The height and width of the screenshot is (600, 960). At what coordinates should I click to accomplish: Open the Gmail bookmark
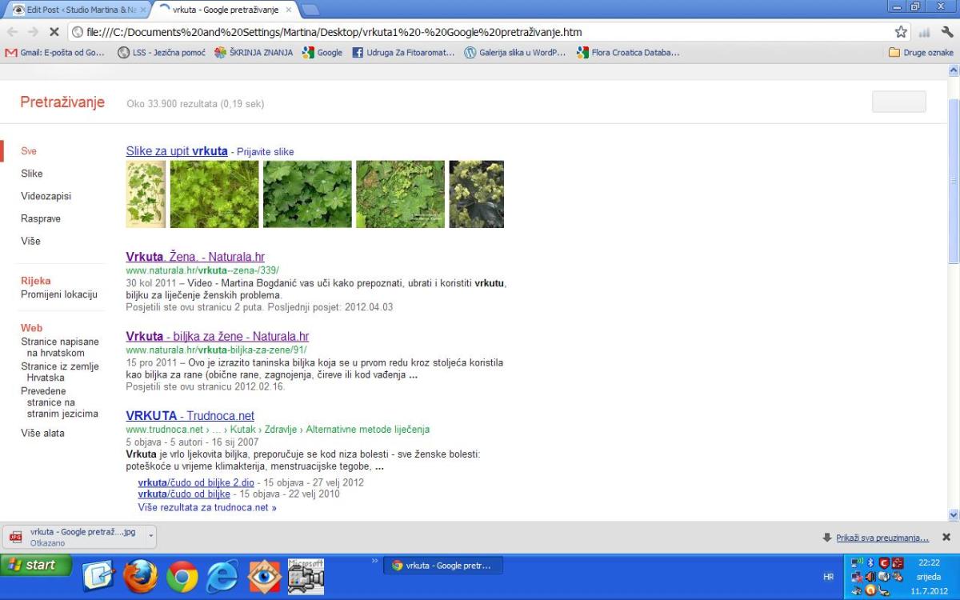[x=54, y=53]
